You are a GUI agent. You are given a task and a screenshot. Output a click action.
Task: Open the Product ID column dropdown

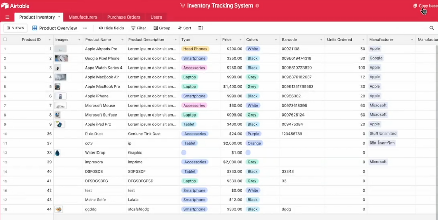tap(49, 40)
